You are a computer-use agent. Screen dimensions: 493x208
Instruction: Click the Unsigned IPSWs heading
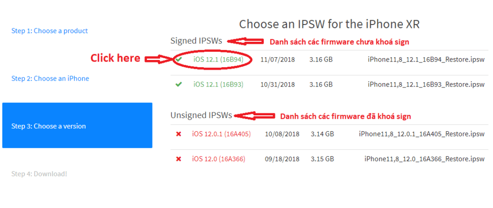click(201, 115)
